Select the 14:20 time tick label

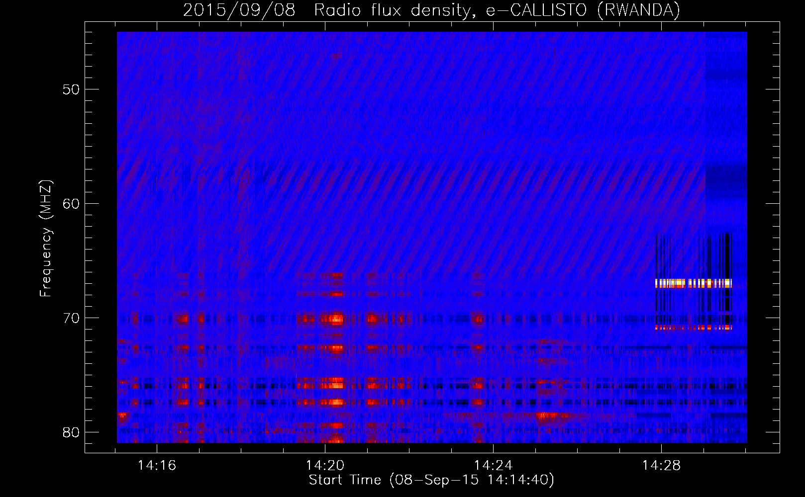[325, 465]
